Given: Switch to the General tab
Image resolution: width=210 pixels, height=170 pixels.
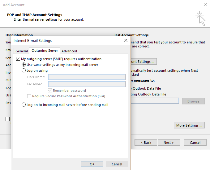Looking at the screenshot, I should click(22, 51).
